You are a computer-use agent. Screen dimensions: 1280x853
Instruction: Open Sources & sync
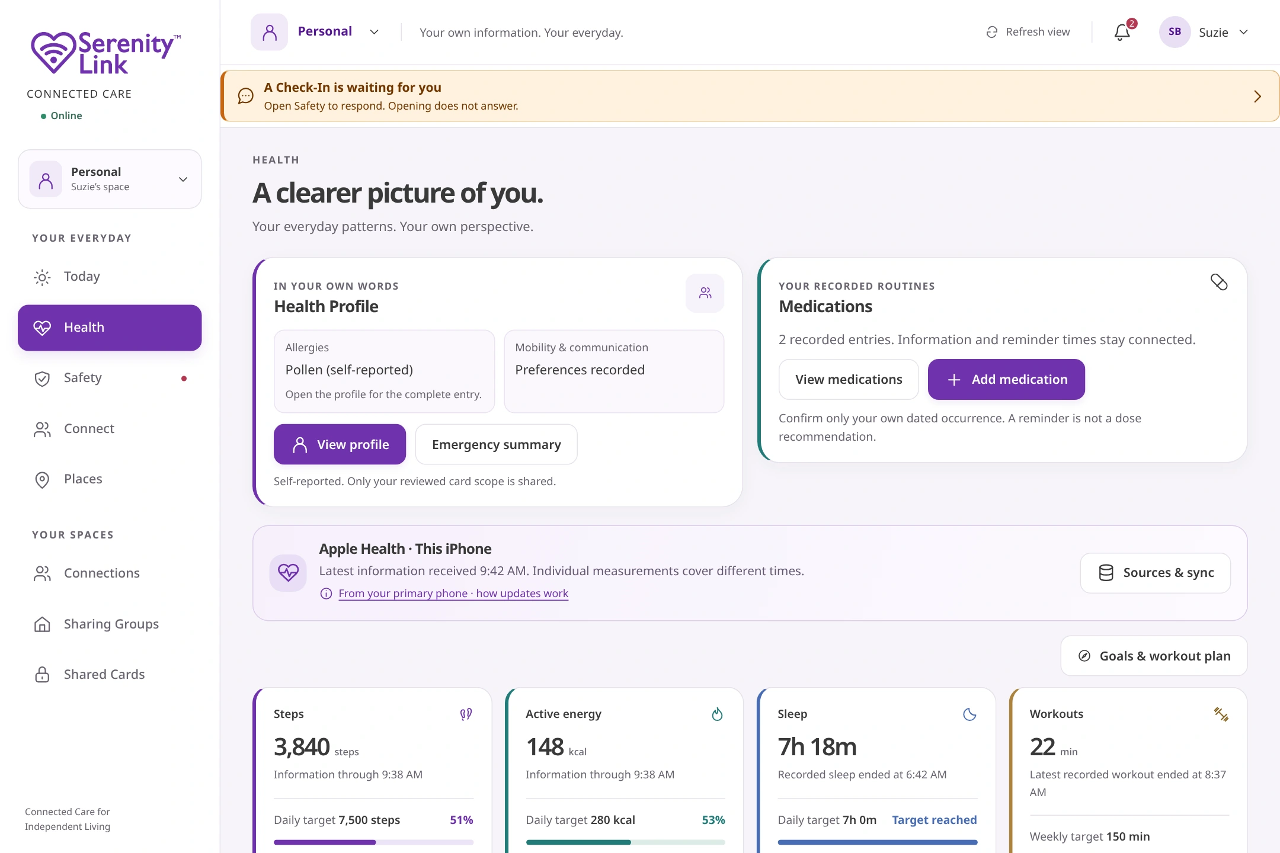pos(1156,573)
